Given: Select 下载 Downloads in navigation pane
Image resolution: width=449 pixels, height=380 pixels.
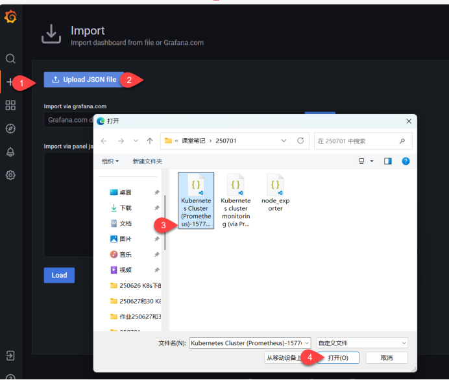Looking at the screenshot, I should (125, 208).
